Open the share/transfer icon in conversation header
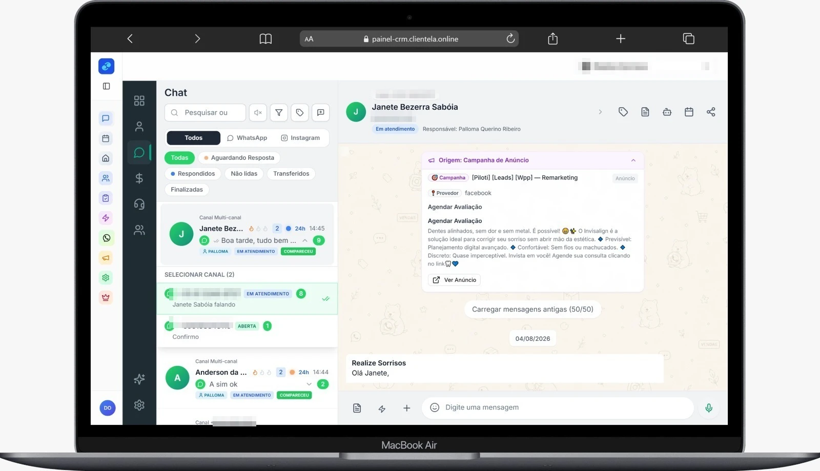The width and height of the screenshot is (820, 471). [x=711, y=112]
